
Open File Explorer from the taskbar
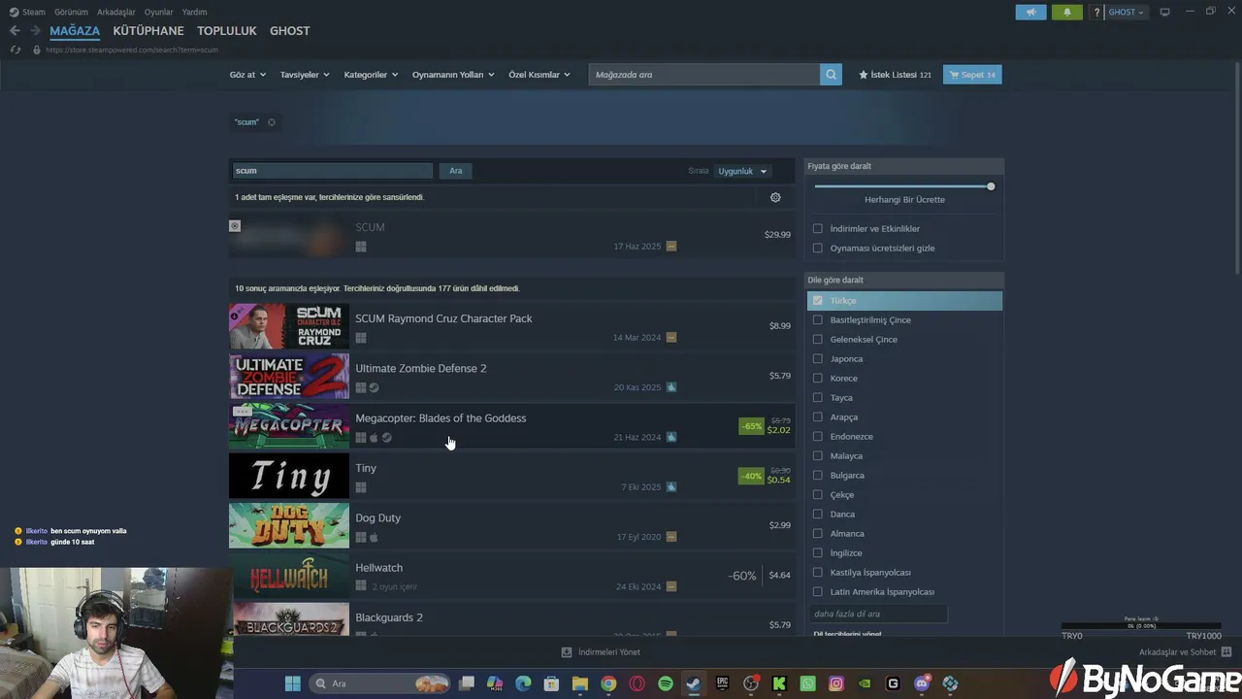tap(580, 683)
